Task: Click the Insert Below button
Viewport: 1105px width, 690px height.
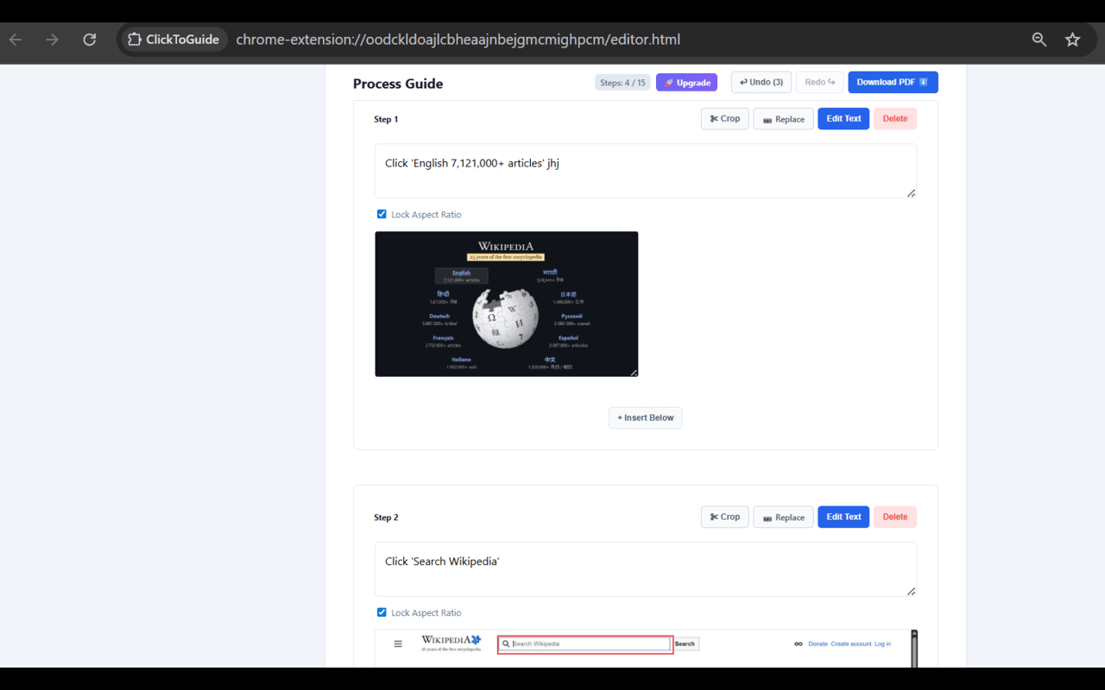Action: 645,417
